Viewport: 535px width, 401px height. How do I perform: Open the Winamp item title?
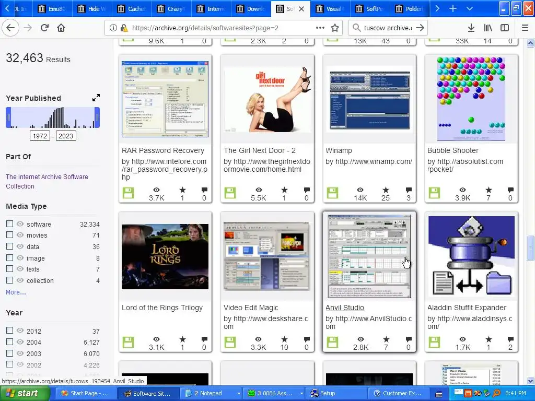(x=339, y=150)
